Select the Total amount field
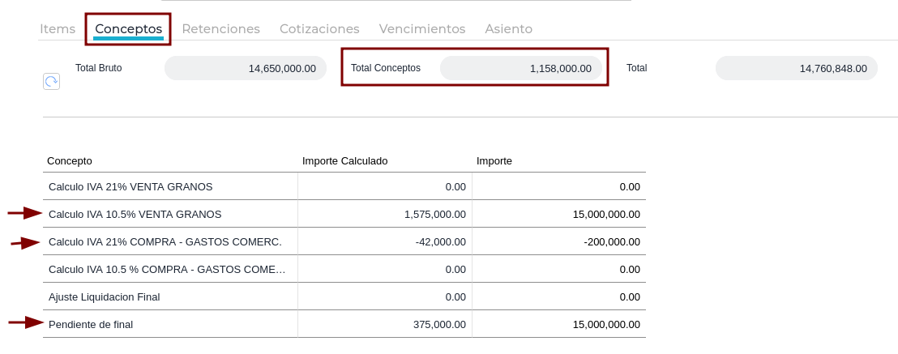Viewport: 898px width, 354px height. pos(796,68)
